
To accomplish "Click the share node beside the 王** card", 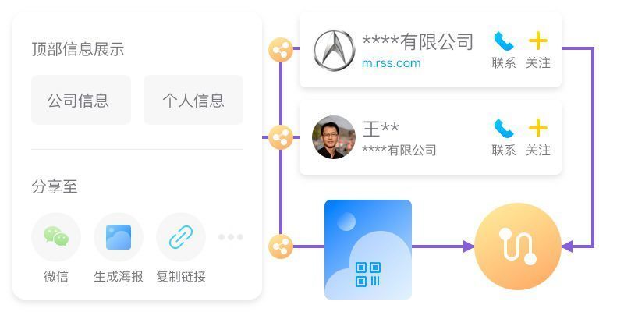I will tap(281, 137).
